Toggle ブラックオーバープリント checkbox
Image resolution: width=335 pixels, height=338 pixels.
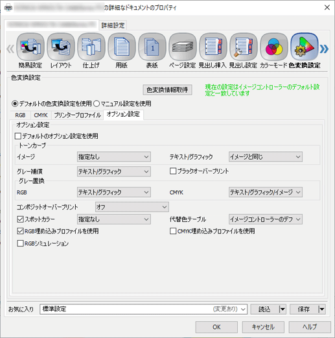tap(173, 171)
